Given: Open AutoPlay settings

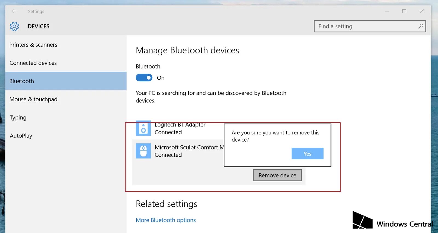Looking at the screenshot, I should tap(66, 136).
